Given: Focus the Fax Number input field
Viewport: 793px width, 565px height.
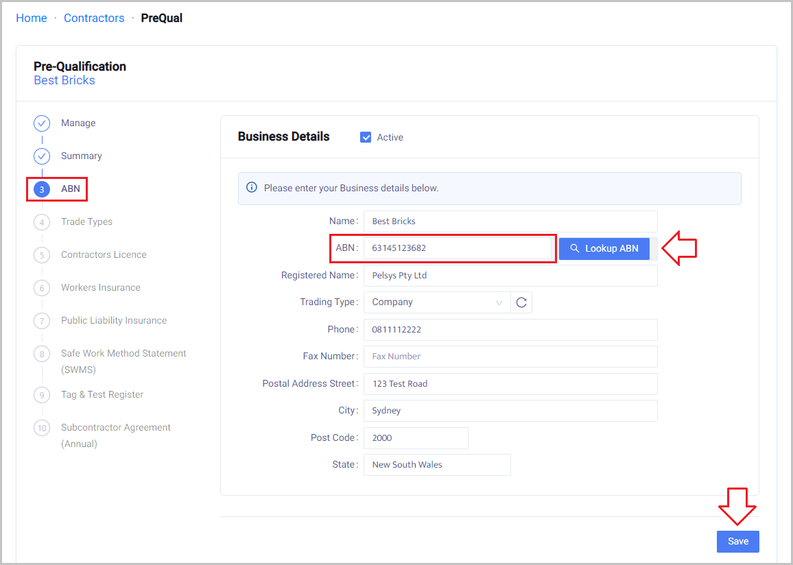Looking at the screenshot, I should point(510,357).
